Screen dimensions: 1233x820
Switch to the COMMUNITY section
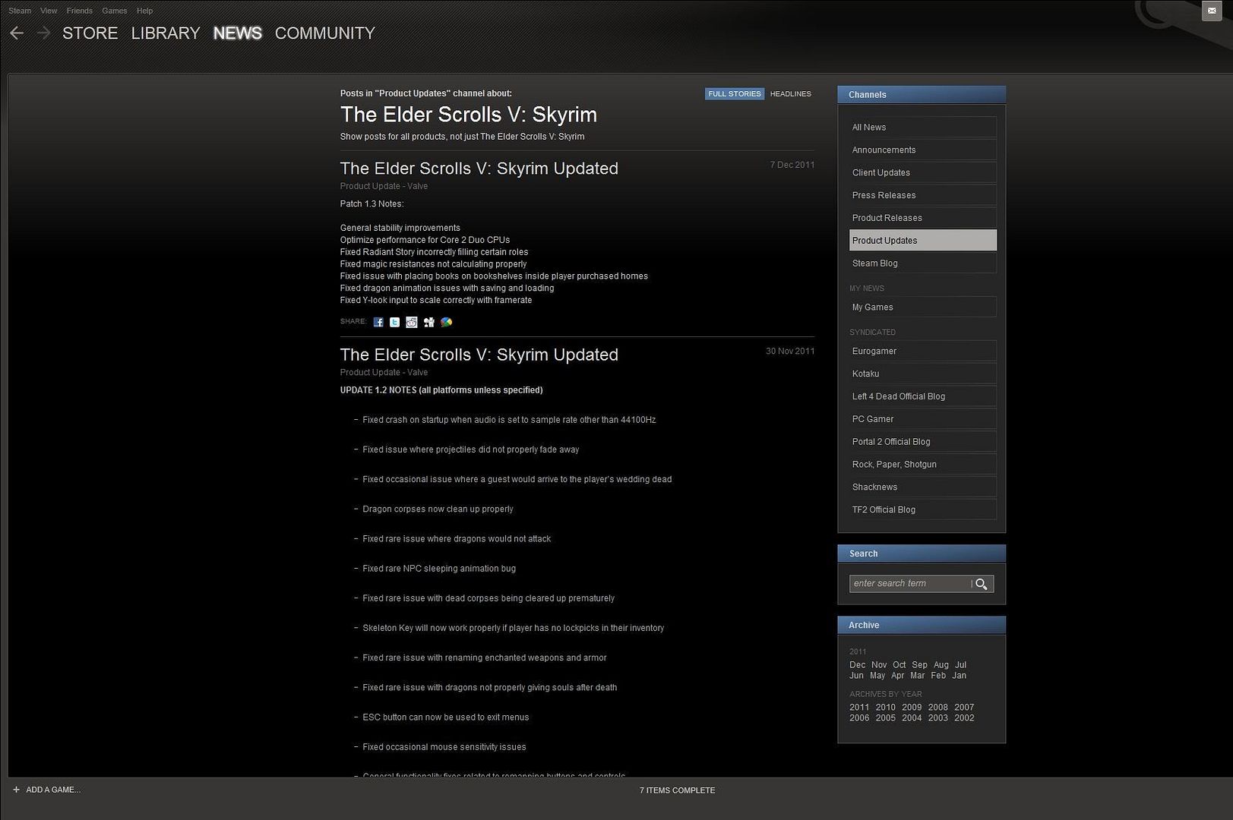coord(325,33)
